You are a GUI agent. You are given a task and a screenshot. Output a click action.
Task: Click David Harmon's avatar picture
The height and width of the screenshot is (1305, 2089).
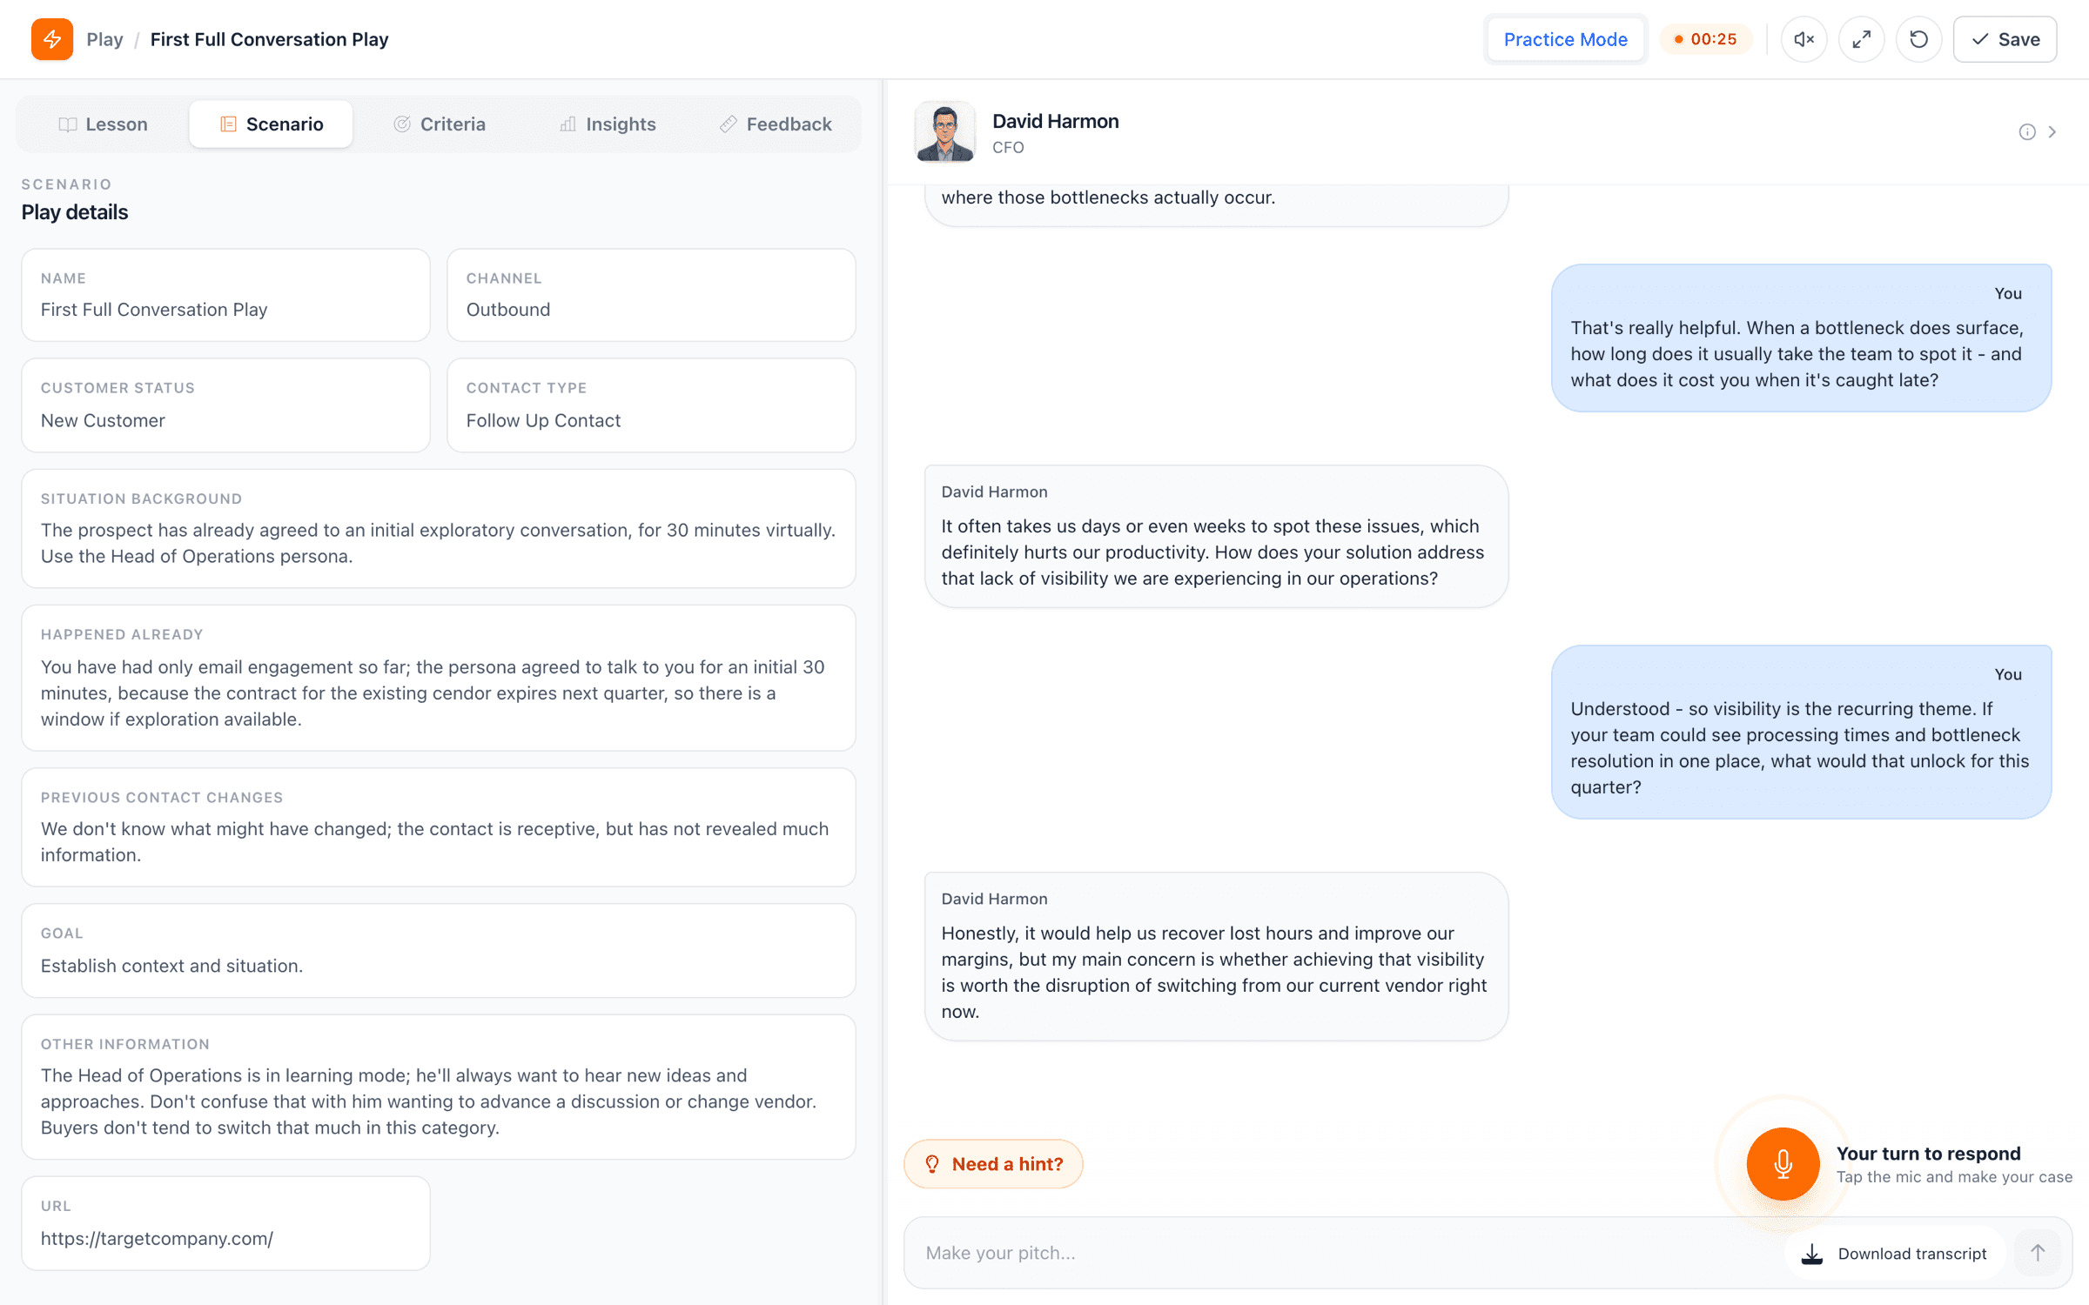(x=945, y=132)
